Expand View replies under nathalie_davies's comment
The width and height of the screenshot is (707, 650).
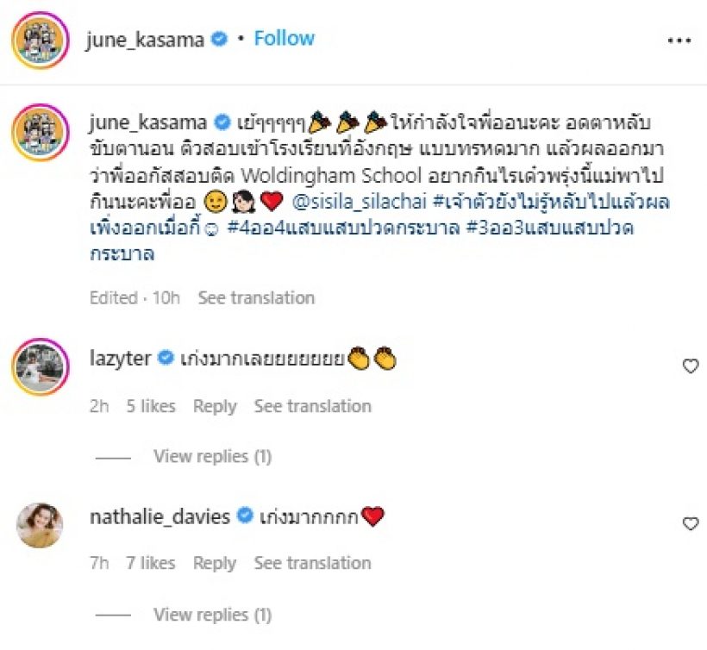tap(212, 615)
